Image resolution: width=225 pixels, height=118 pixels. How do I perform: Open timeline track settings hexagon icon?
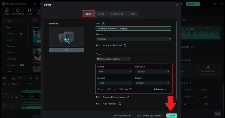point(4,84)
